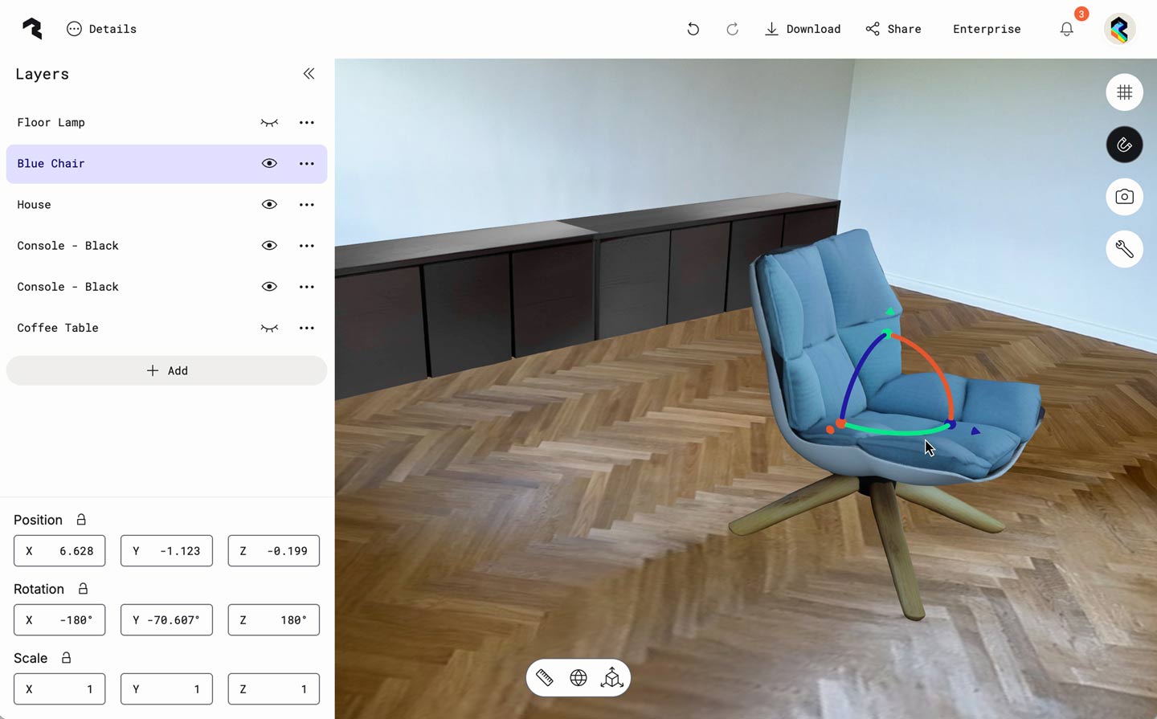The width and height of the screenshot is (1157, 719).
Task: Disable the magnet snapping tool
Action: click(x=1124, y=145)
